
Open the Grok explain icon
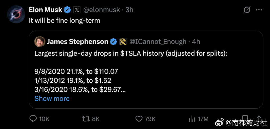coord(247,10)
